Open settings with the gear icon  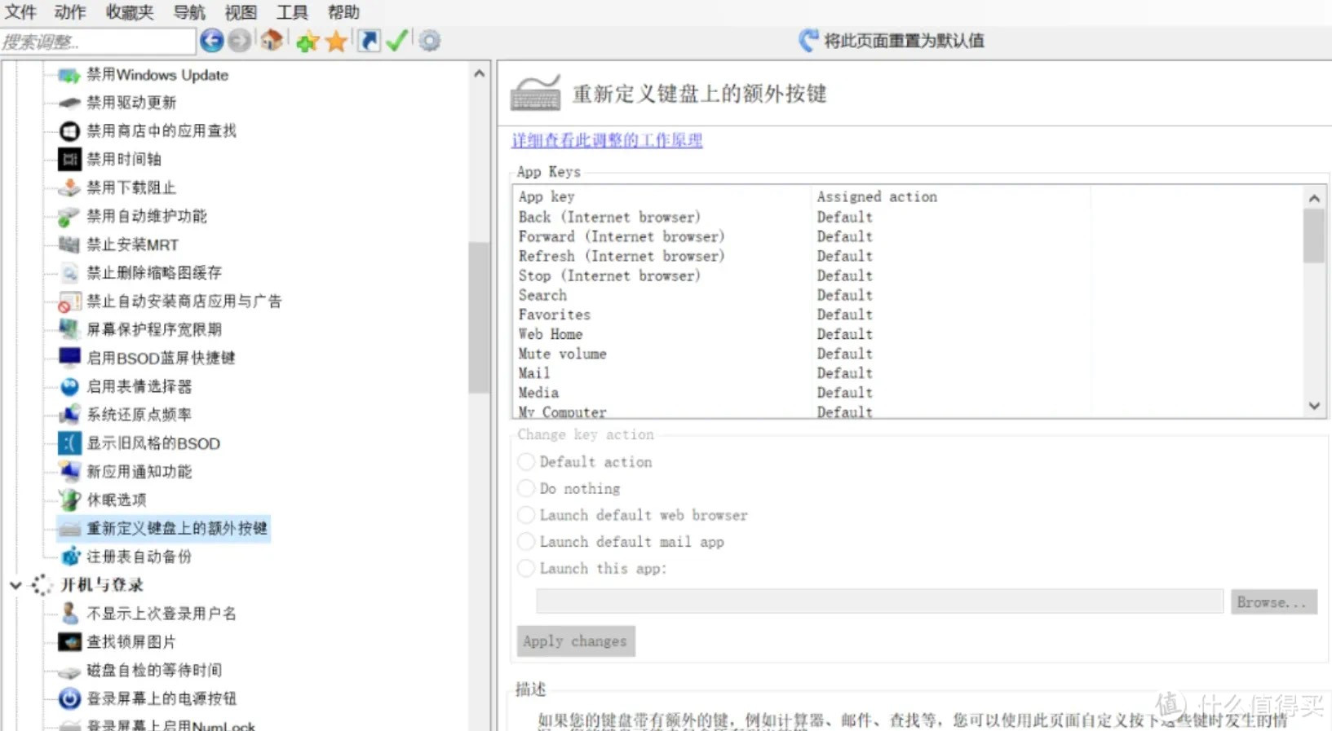coord(430,41)
